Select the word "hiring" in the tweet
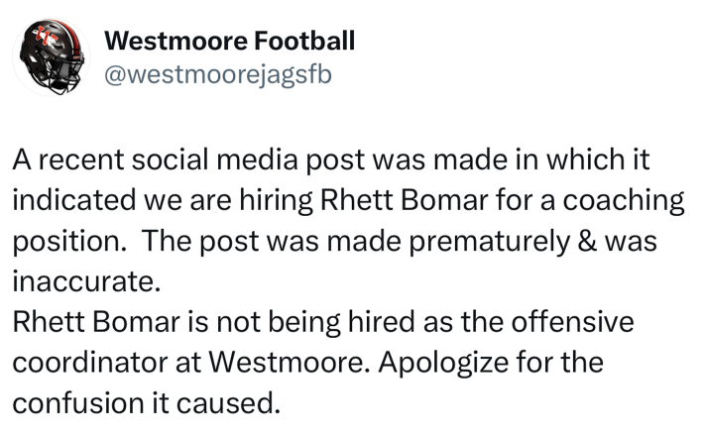 pos(276,200)
